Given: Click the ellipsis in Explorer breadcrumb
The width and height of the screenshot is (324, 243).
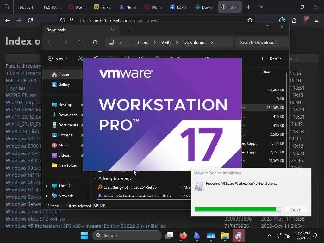Looking at the screenshot, I should click(130, 42).
